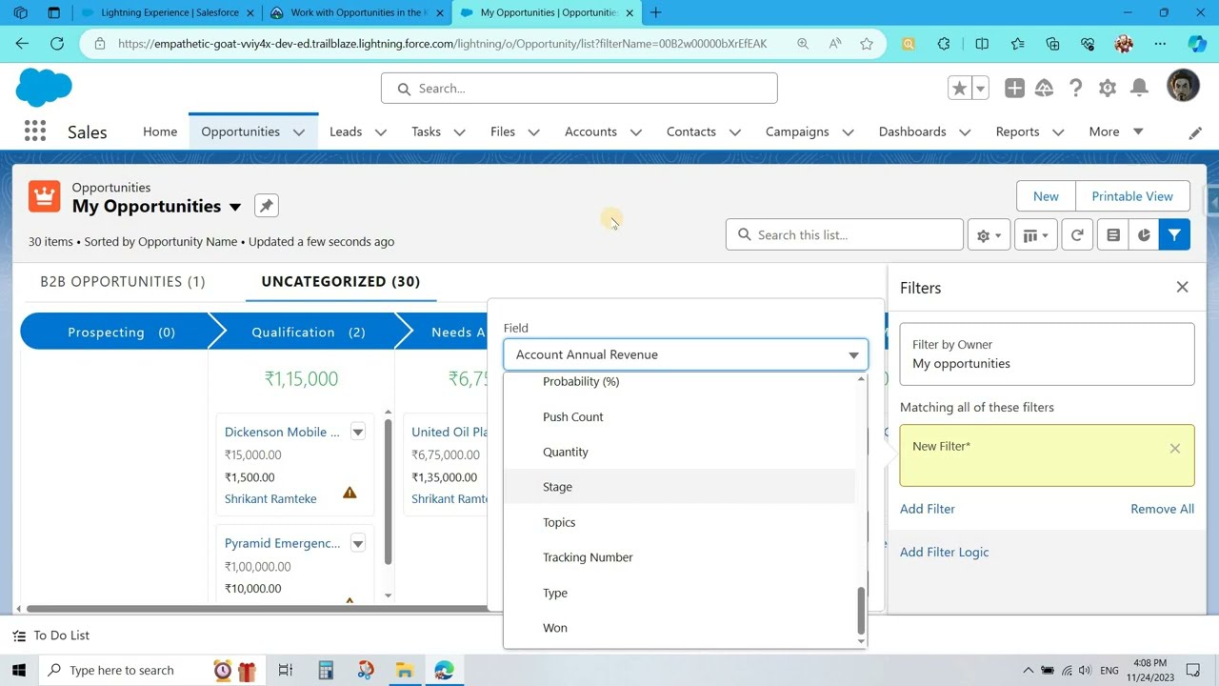This screenshot has height=686, width=1219.
Task: Open Pyramid Emergency card action menu
Action: (358, 543)
